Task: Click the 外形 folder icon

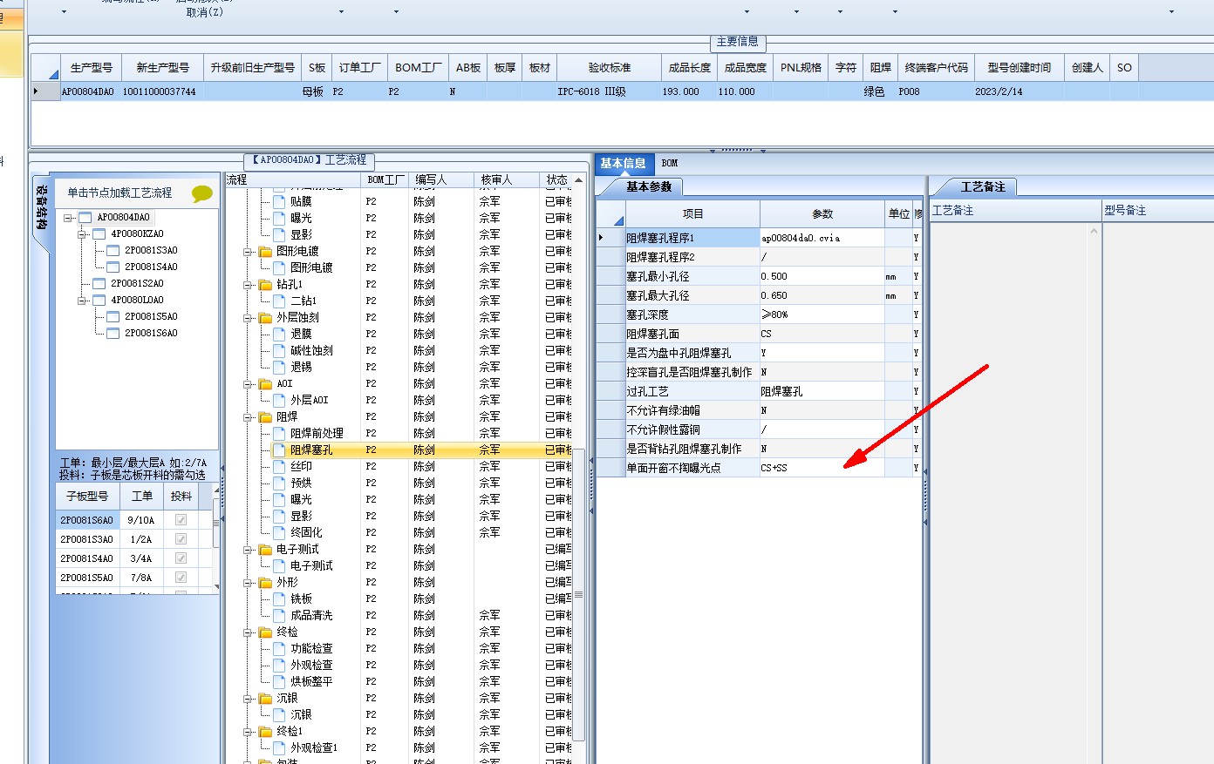Action: [265, 582]
